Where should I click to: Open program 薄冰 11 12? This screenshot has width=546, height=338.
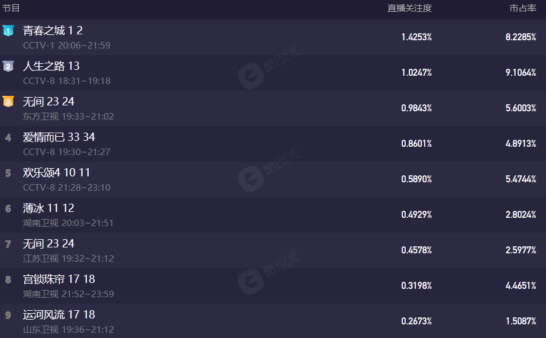click(x=49, y=208)
